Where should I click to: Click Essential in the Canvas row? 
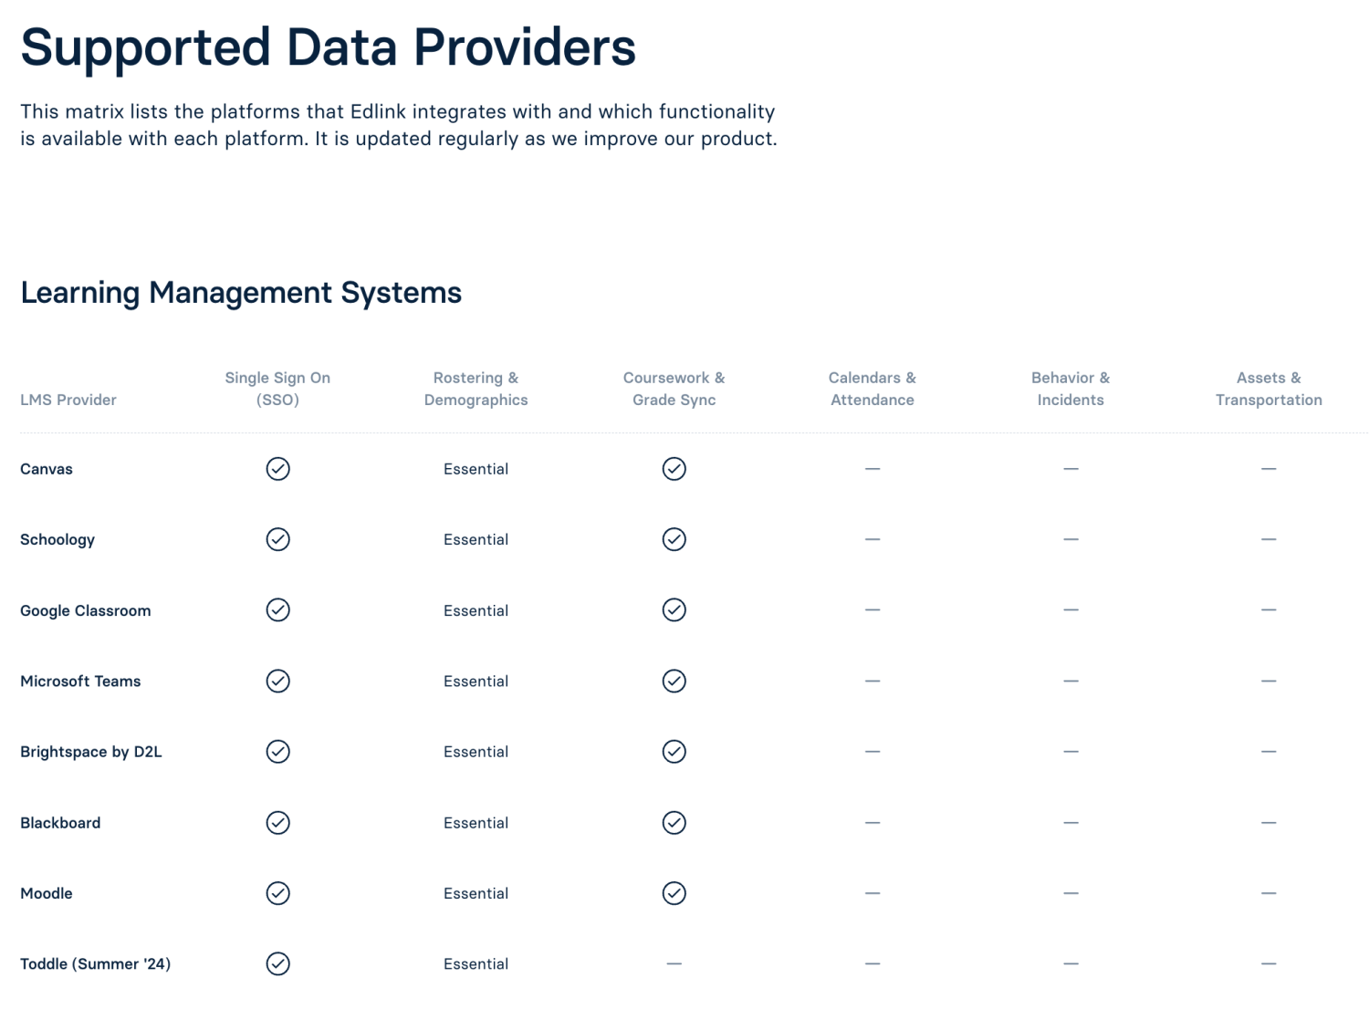[x=476, y=469]
